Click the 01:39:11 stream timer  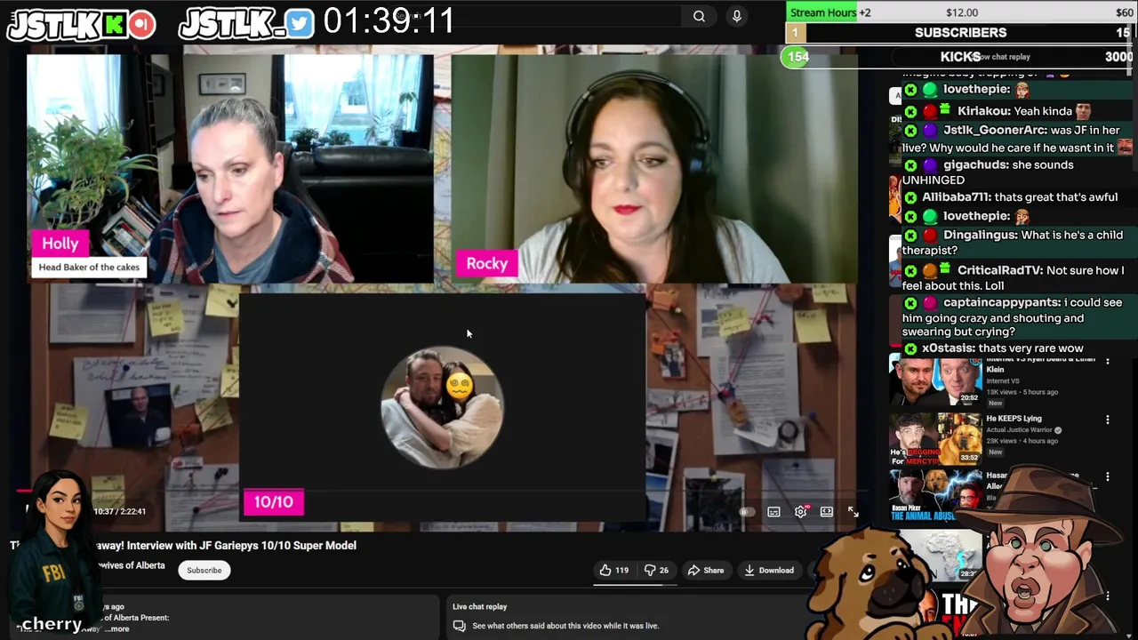[389, 21]
